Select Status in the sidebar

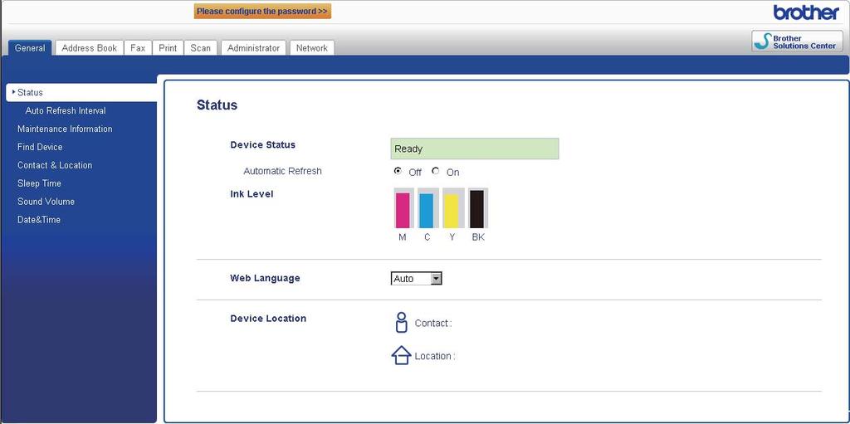tap(81, 92)
